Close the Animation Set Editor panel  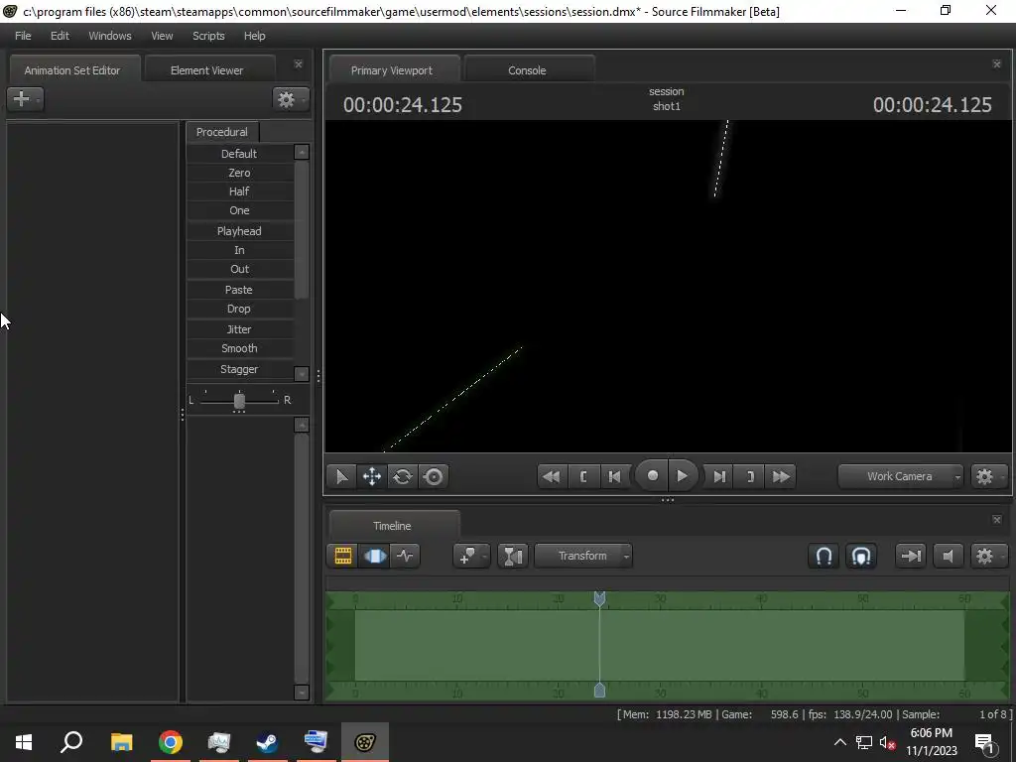[298, 64]
